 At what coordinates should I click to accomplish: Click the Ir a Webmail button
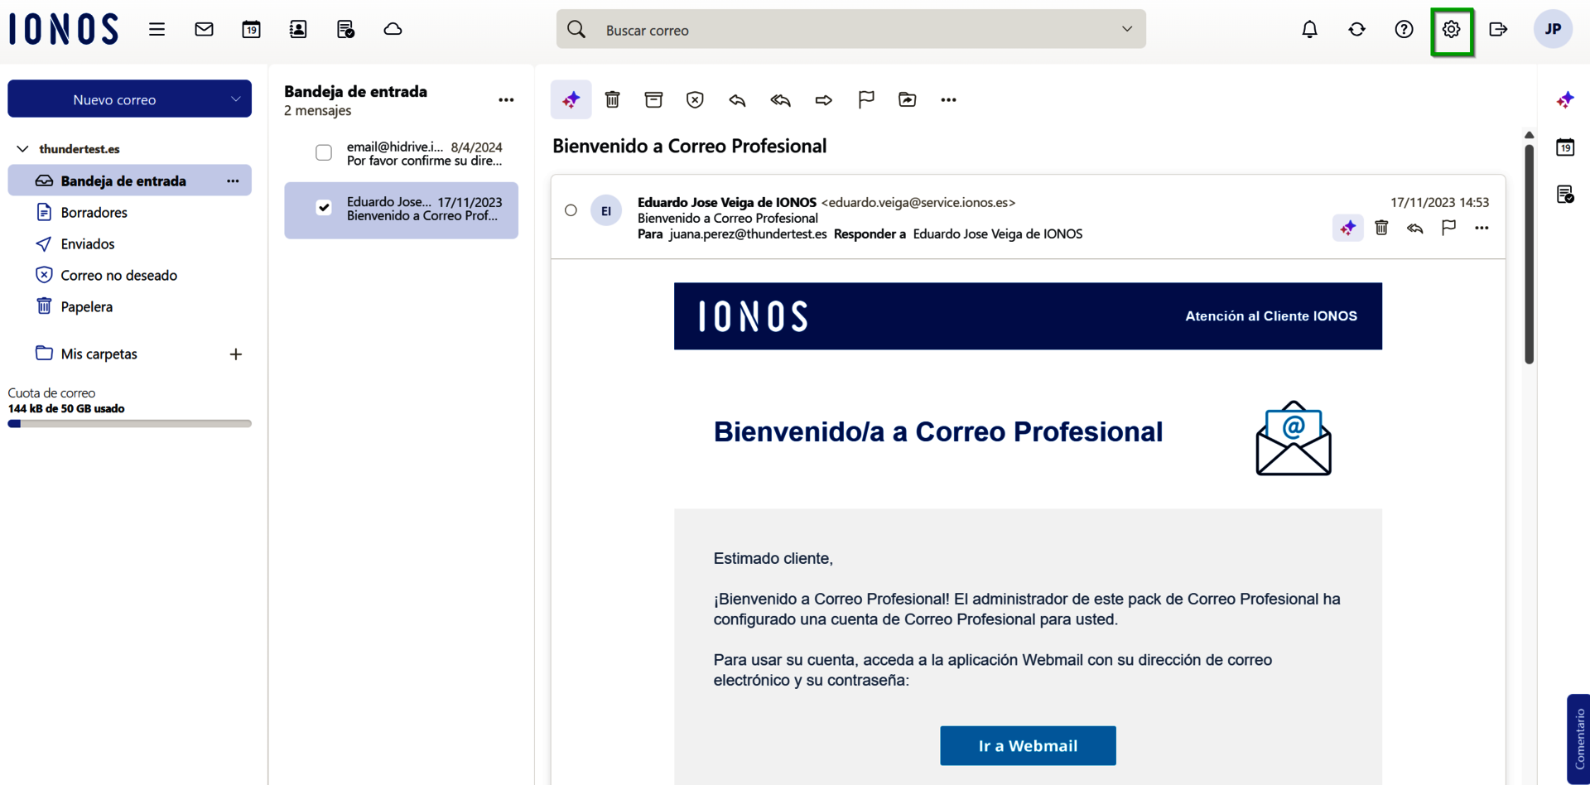(x=1028, y=745)
